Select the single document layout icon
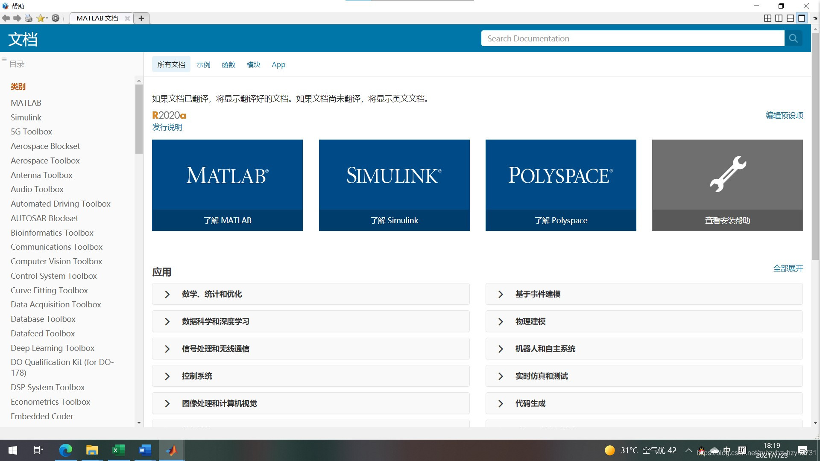This screenshot has width=820, height=461. click(802, 18)
